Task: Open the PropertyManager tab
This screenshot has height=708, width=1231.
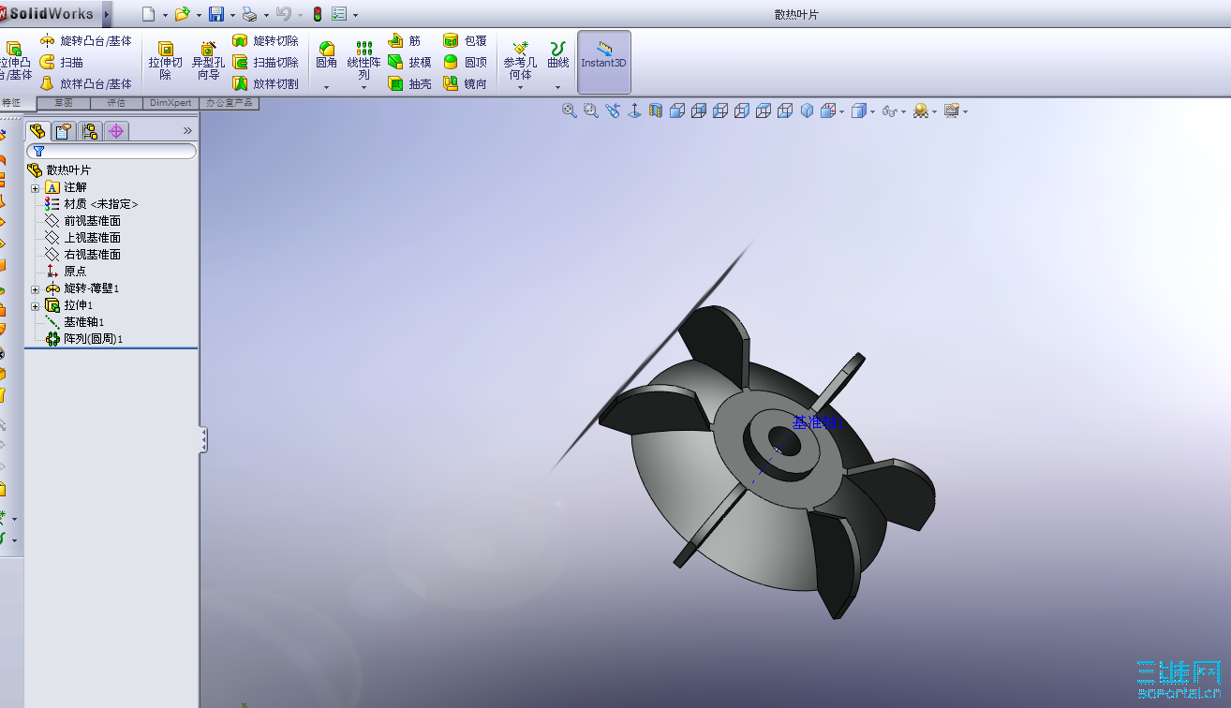Action: click(x=64, y=131)
